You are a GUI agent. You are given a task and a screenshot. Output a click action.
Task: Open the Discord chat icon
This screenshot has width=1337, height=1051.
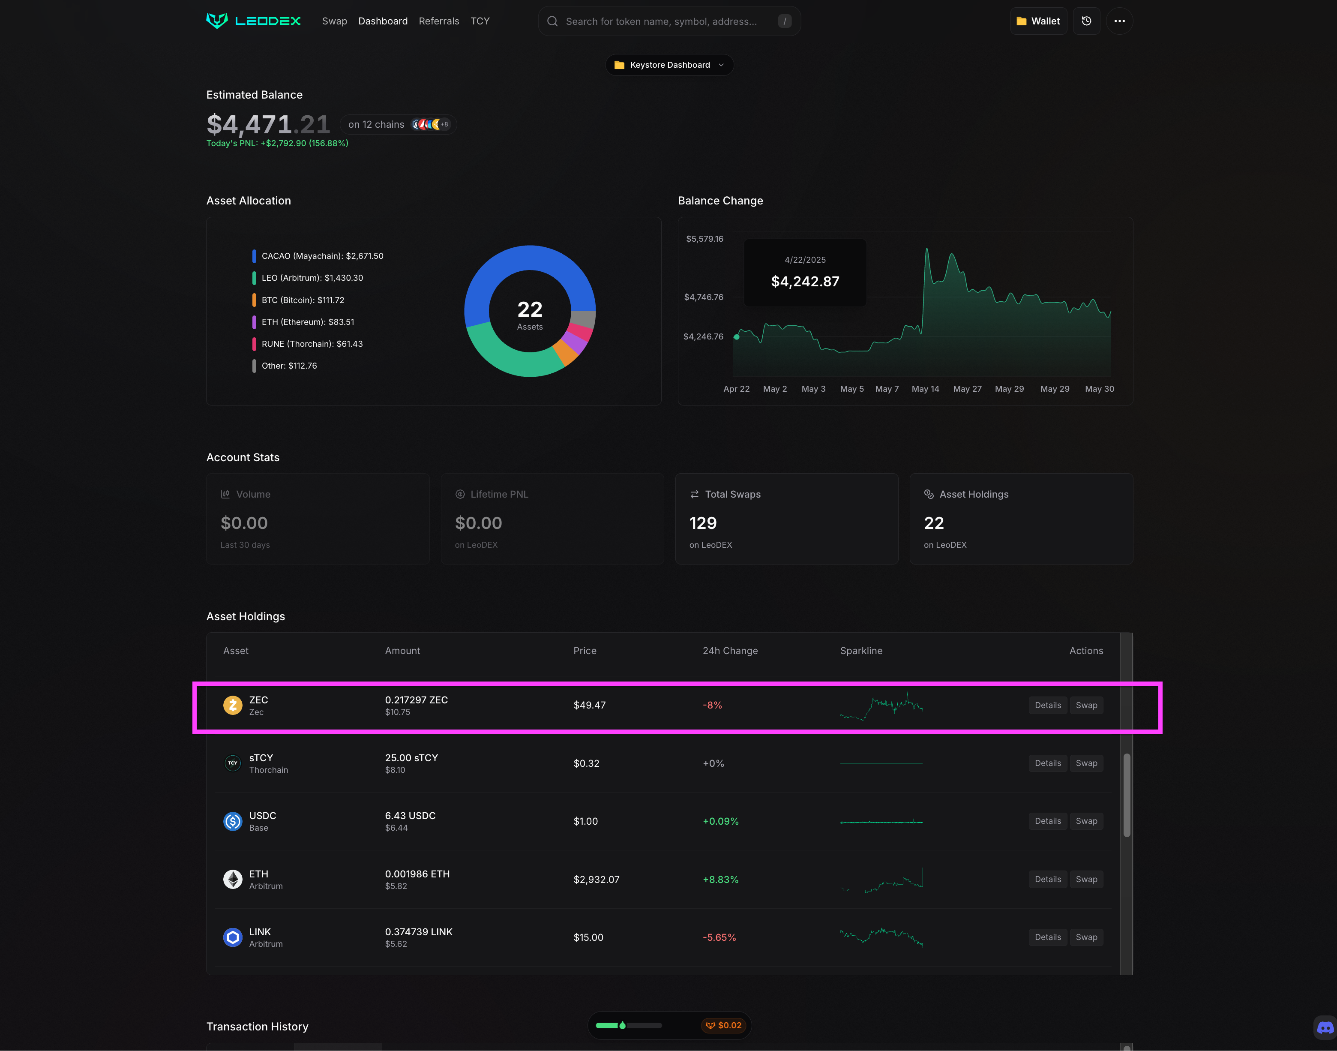[1325, 1027]
